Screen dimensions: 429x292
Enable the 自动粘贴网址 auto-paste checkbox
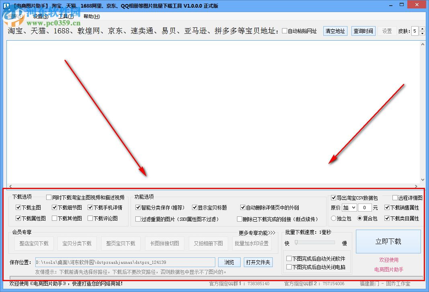tap(284, 31)
